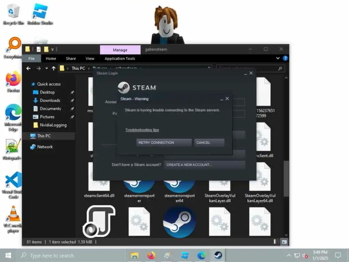Show hidden system tray icons

(x=289, y=256)
